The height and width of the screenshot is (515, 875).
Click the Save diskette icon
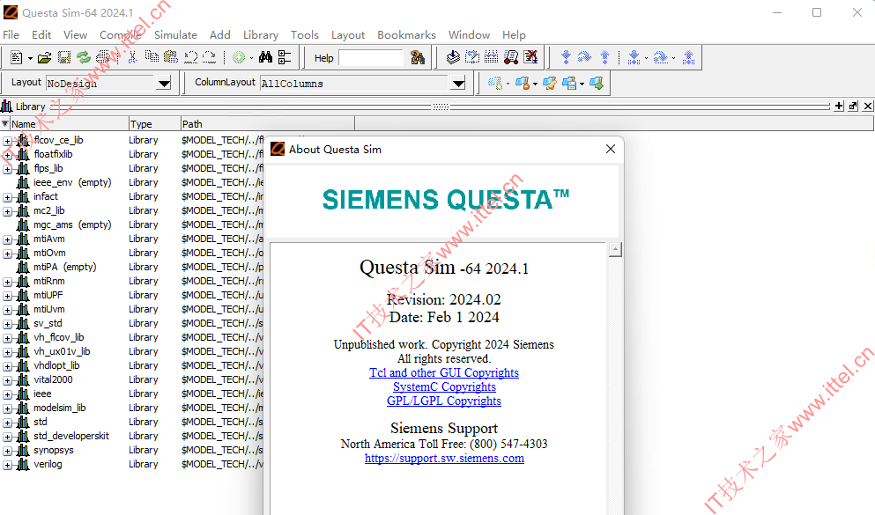[64, 57]
